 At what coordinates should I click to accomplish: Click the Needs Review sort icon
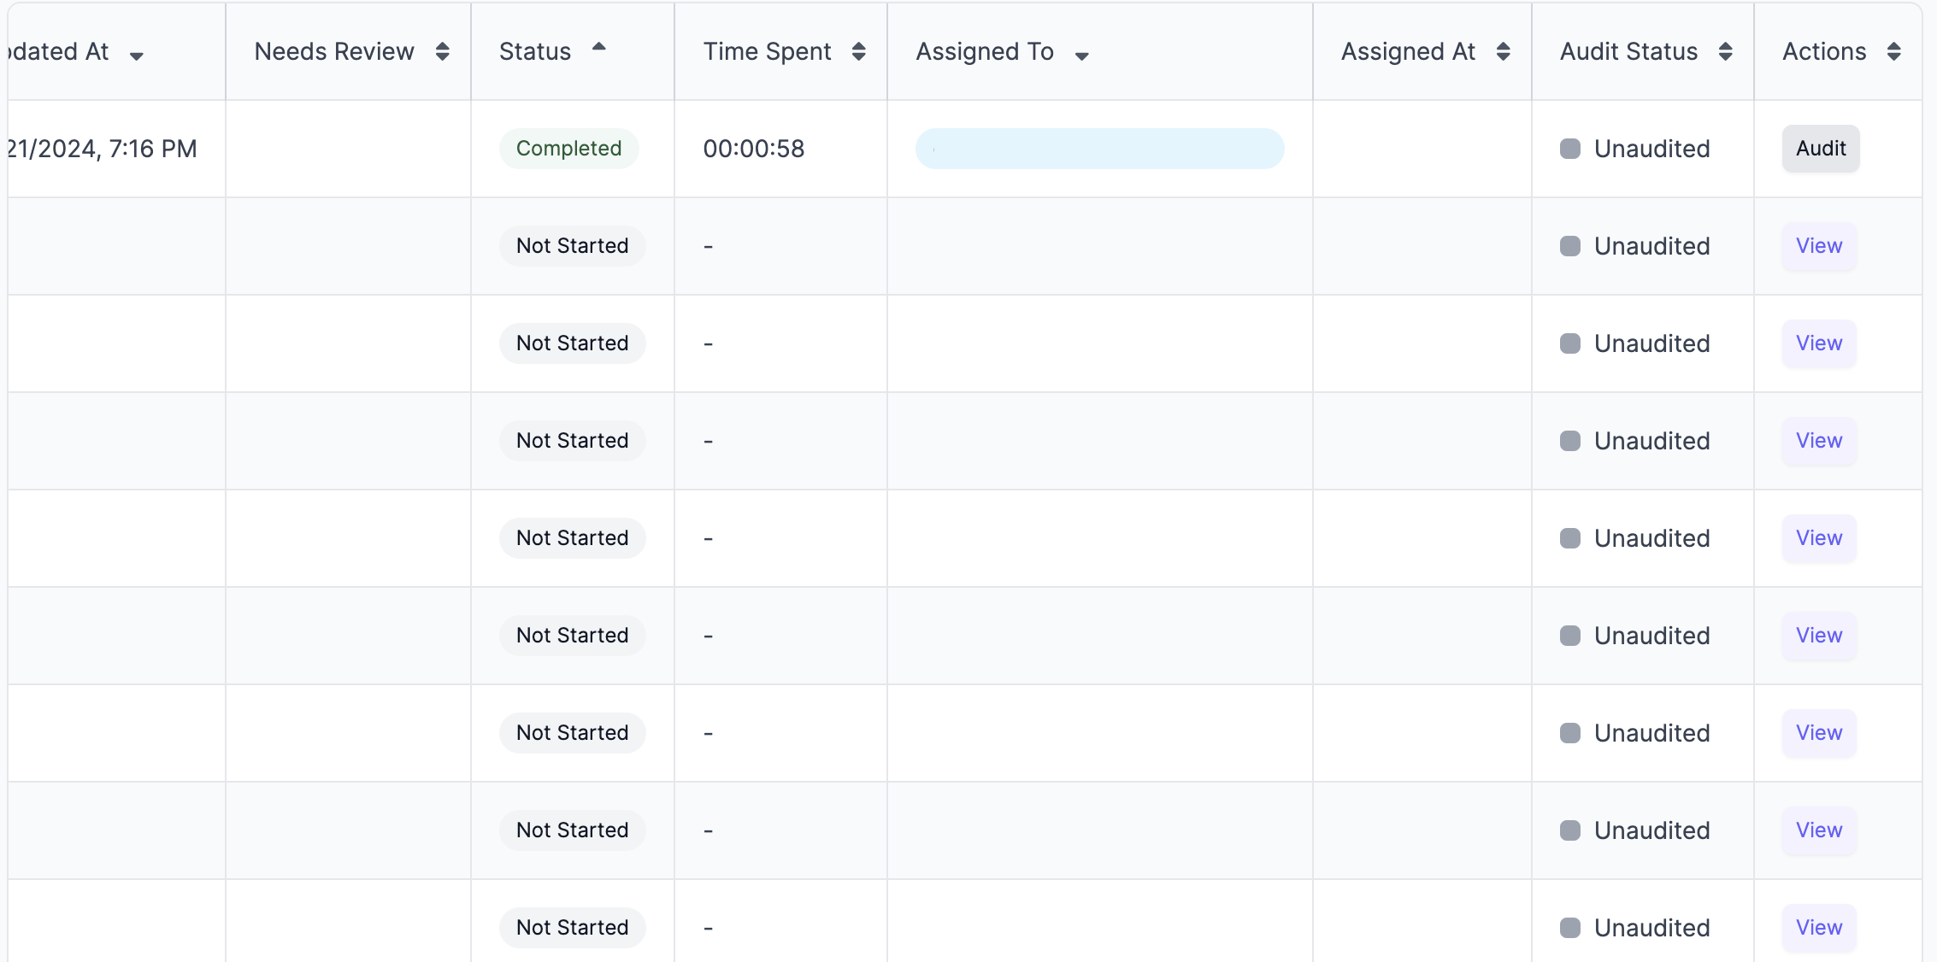[442, 52]
